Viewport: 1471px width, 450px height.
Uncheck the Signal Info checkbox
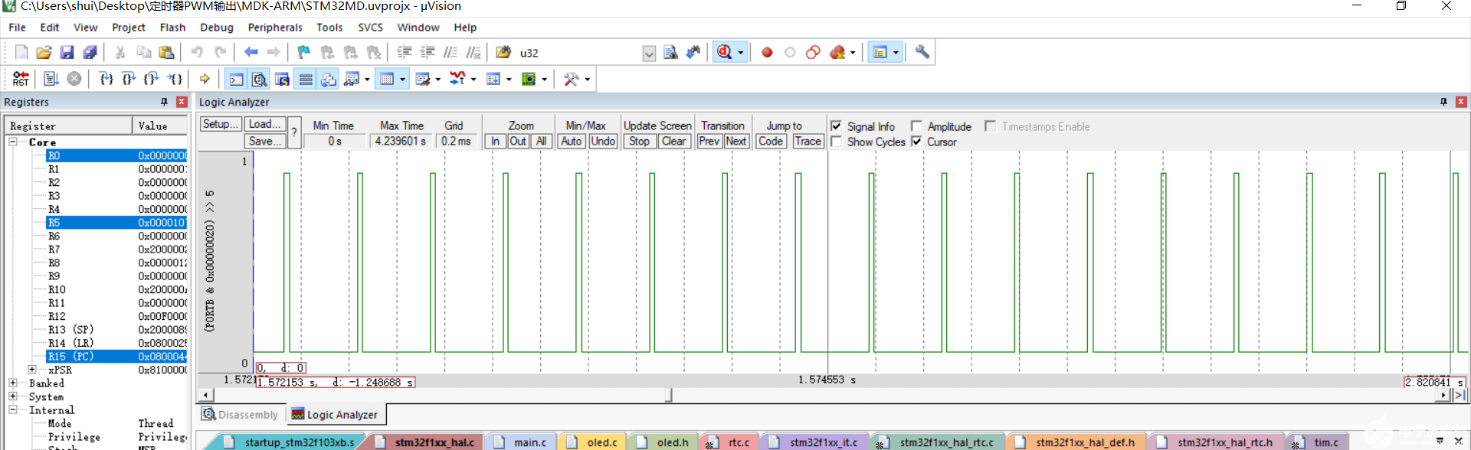pyautogui.click(x=836, y=126)
